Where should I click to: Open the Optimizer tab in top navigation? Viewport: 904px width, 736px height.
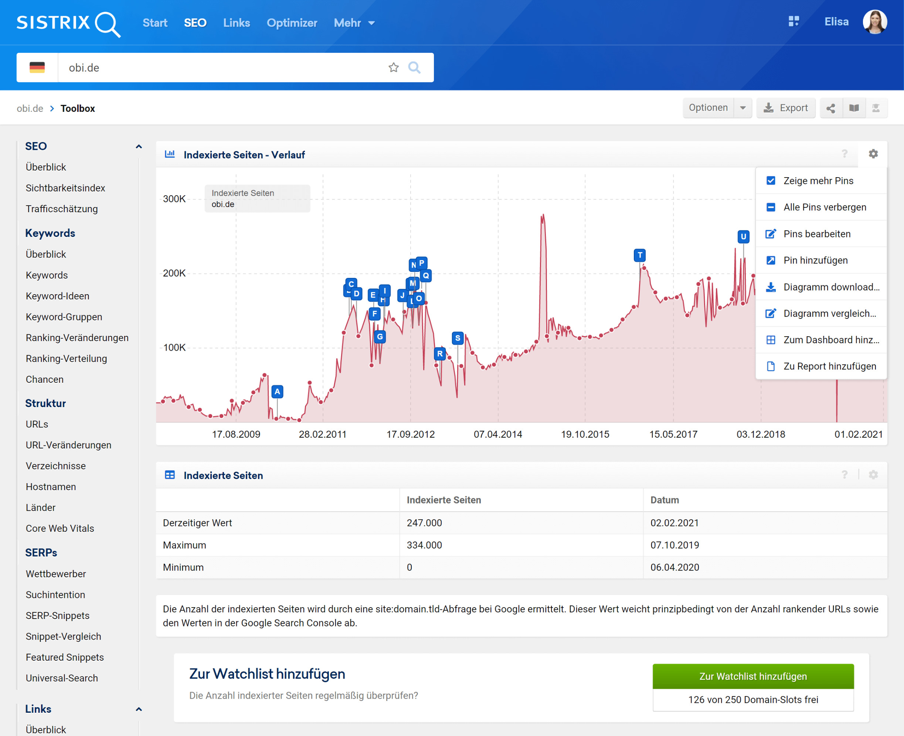point(292,23)
